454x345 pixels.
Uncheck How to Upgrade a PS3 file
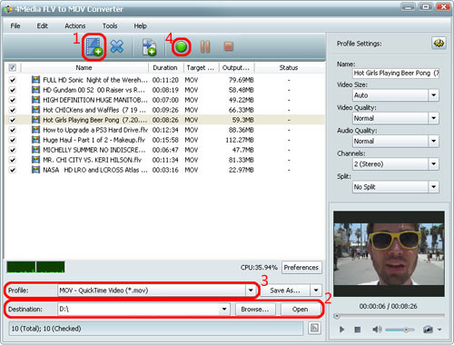point(13,130)
